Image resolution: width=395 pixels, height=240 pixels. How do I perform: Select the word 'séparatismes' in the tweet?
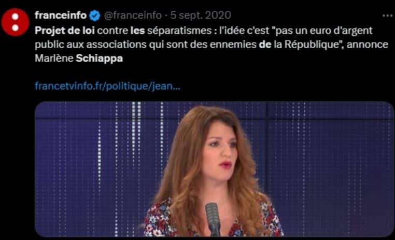pos(179,31)
